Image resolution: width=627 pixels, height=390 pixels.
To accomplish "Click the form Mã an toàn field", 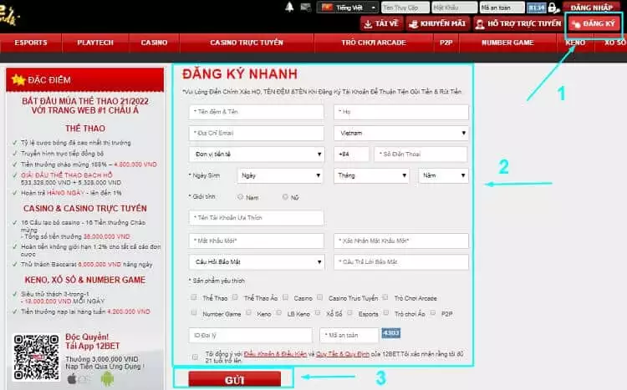I will pyautogui.click(x=349, y=335).
